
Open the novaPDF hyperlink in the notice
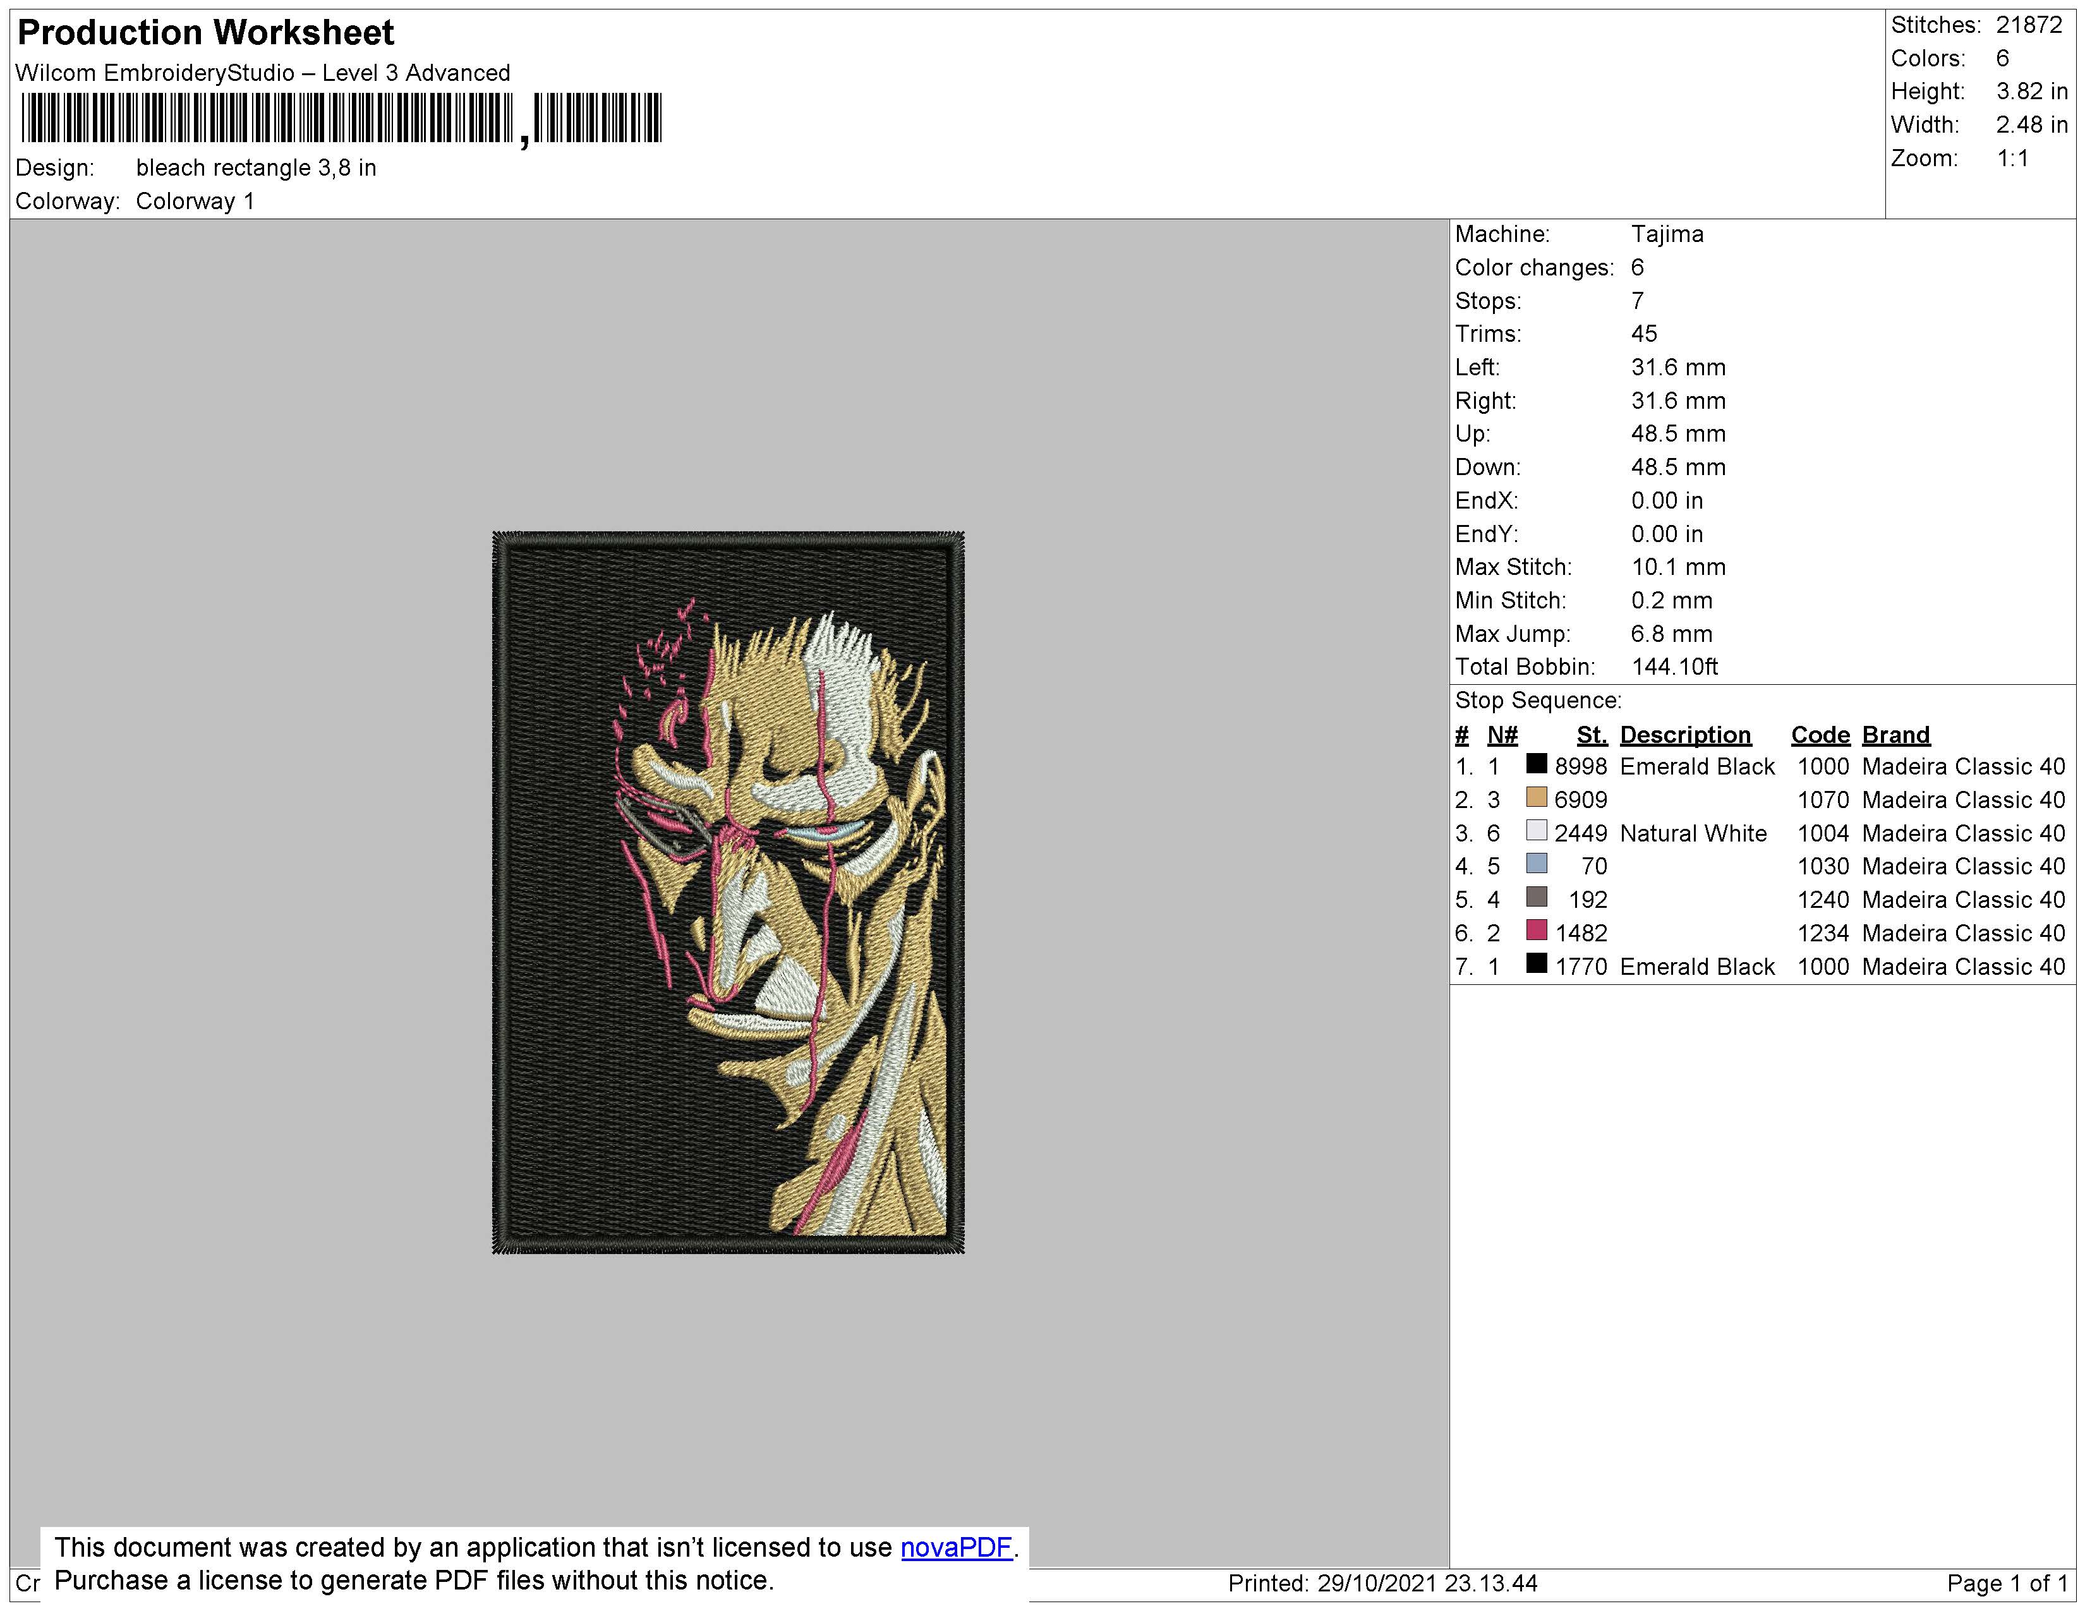click(x=955, y=1547)
